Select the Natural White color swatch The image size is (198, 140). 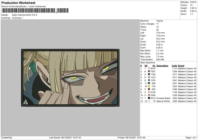(x=149, y=101)
